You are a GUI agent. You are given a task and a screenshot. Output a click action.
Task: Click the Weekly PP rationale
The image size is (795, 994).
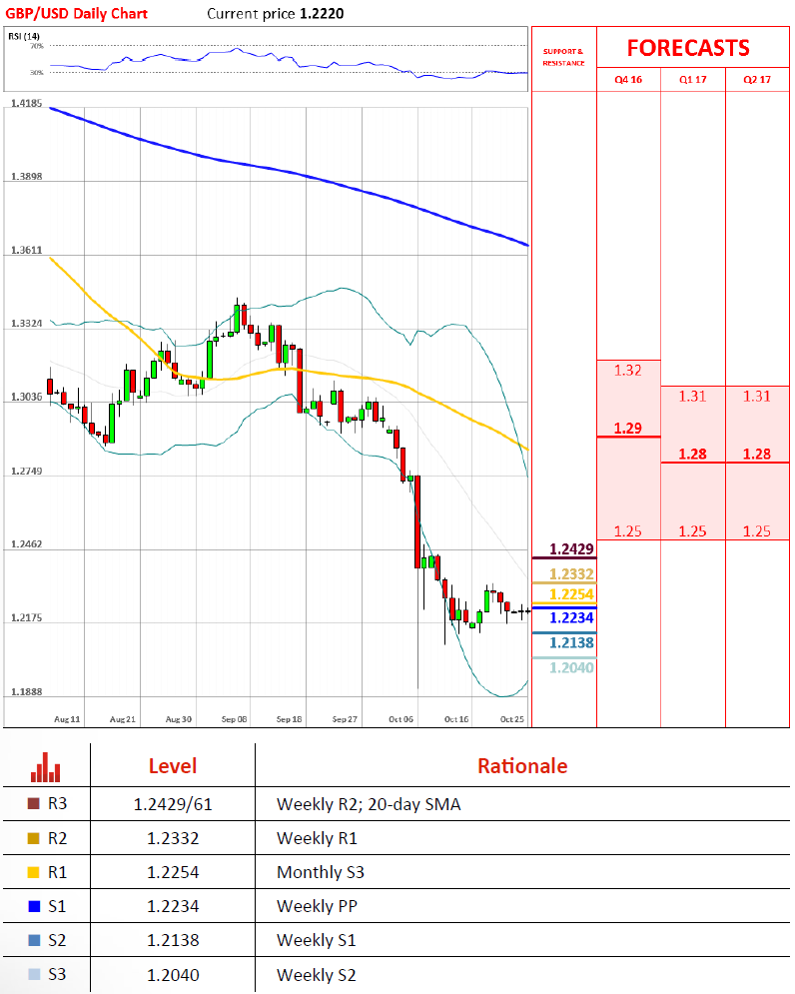tap(317, 906)
